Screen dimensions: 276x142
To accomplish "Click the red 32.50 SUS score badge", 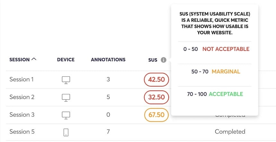I will (x=156, y=97).
